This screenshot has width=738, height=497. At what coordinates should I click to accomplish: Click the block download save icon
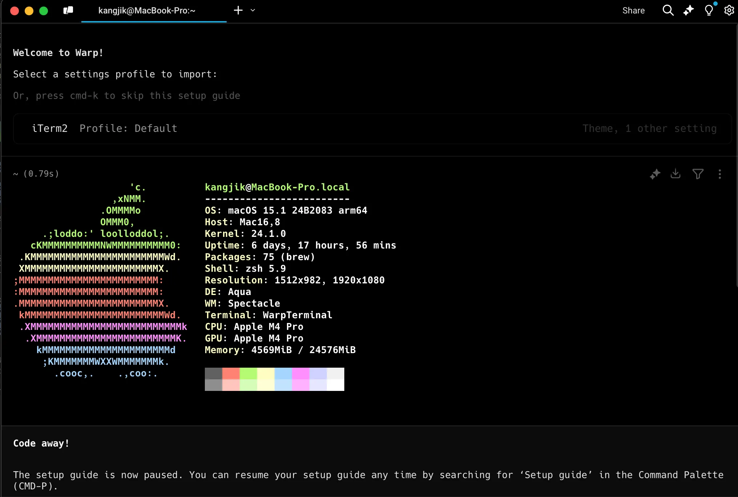pos(676,174)
